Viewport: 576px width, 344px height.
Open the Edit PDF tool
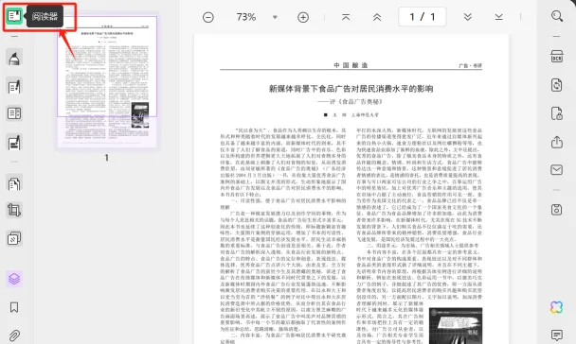pos(14,86)
